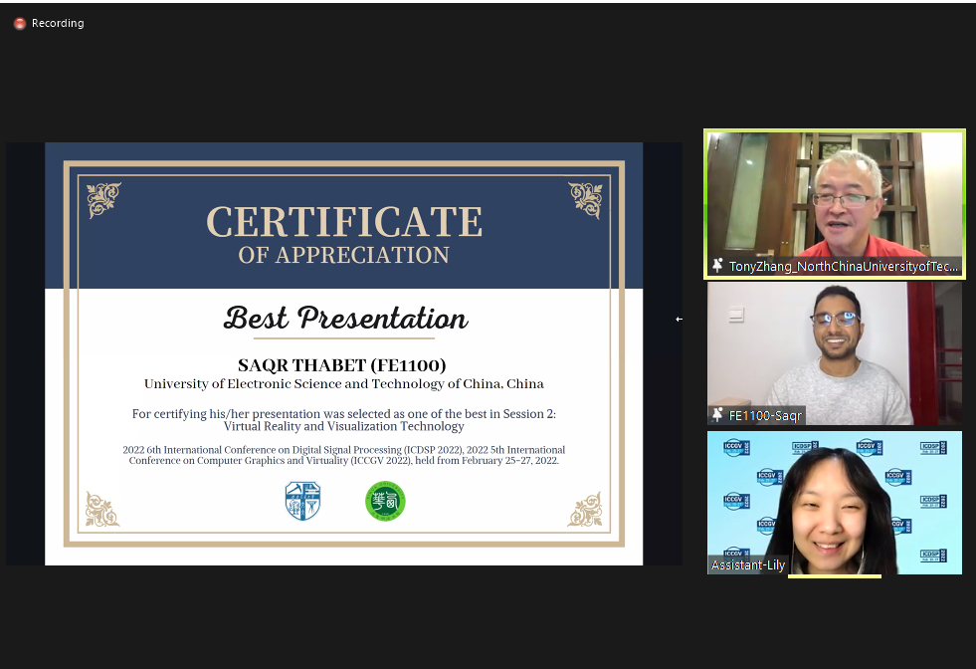Click the Assistant-Lily name label
Viewport: 976px width, 669px height.
click(748, 565)
